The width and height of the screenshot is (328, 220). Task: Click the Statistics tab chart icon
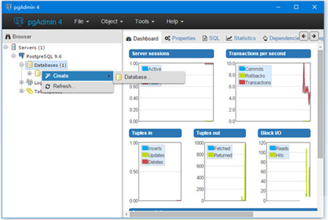tap(229, 38)
